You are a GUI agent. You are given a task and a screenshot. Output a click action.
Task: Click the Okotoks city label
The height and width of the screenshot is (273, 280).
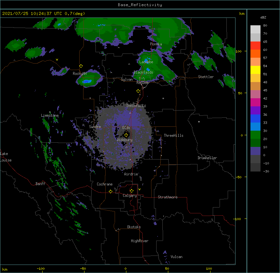click(x=134, y=227)
